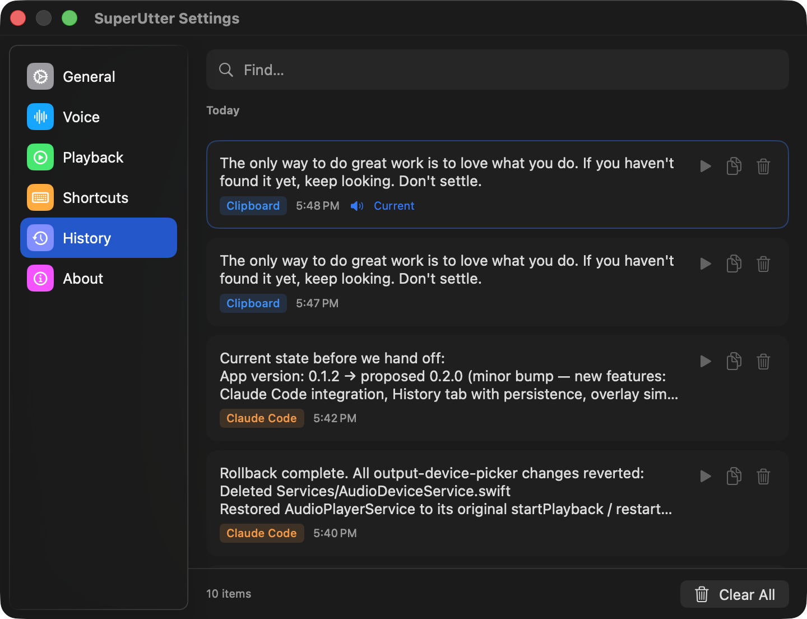Click the Clipboard tag at 5:47 PM
The height and width of the screenshot is (619, 807).
click(x=253, y=303)
